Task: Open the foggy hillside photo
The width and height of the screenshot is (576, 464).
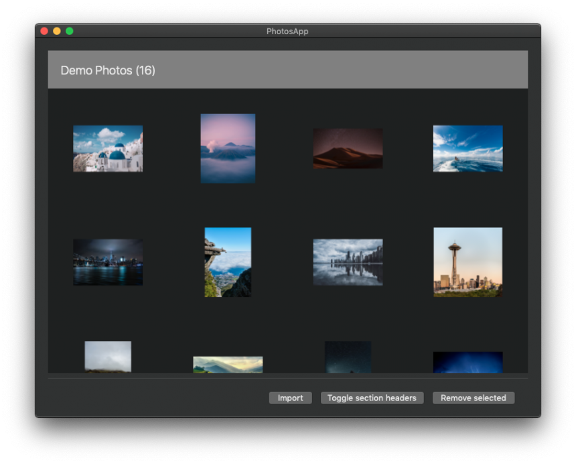Action: pyautogui.click(x=108, y=359)
